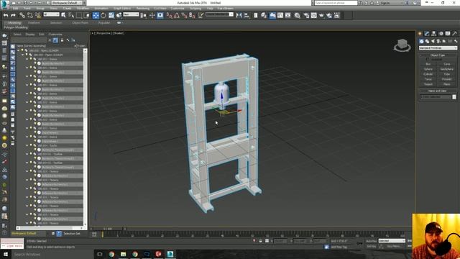The height and width of the screenshot is (259, 460).
Task: Collapse the Object Type rollout
Action: click(x=438, y=55)
